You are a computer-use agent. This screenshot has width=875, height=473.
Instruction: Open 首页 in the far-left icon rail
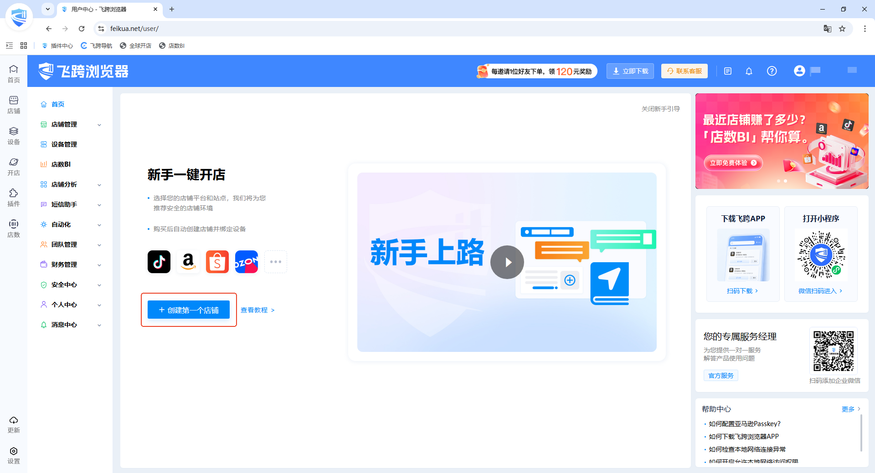(14, 74)
